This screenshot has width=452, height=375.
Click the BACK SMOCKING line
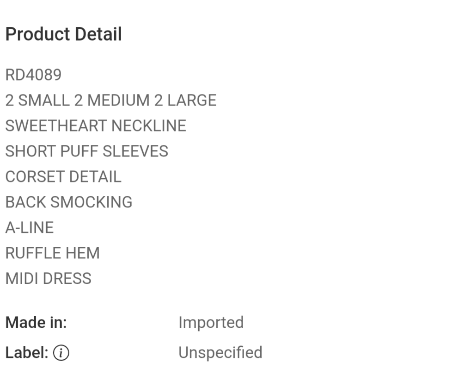[69, 202]
